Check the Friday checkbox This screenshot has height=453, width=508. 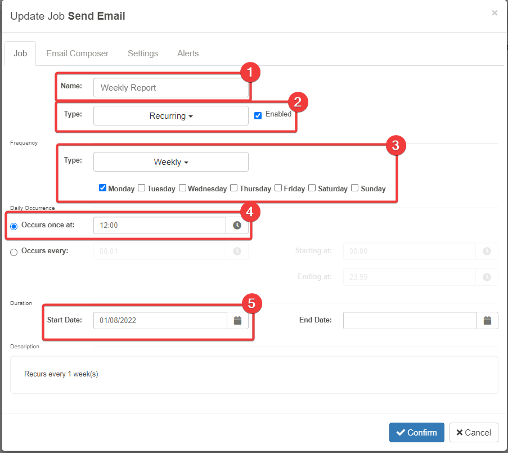pos(278,188)
